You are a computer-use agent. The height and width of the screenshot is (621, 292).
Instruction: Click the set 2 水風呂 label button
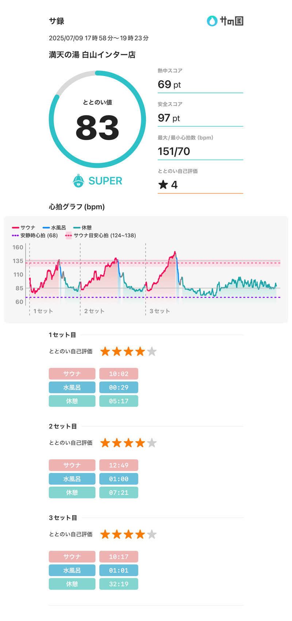(72, 479)
